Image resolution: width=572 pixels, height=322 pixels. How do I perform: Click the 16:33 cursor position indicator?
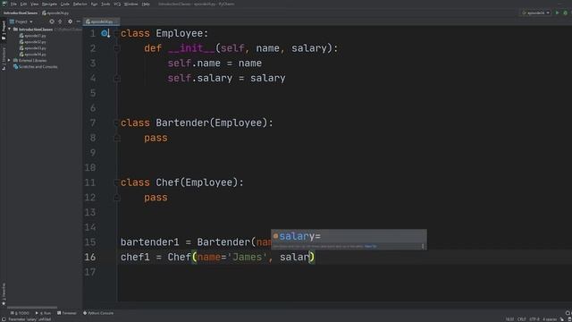tap(509, 319)
